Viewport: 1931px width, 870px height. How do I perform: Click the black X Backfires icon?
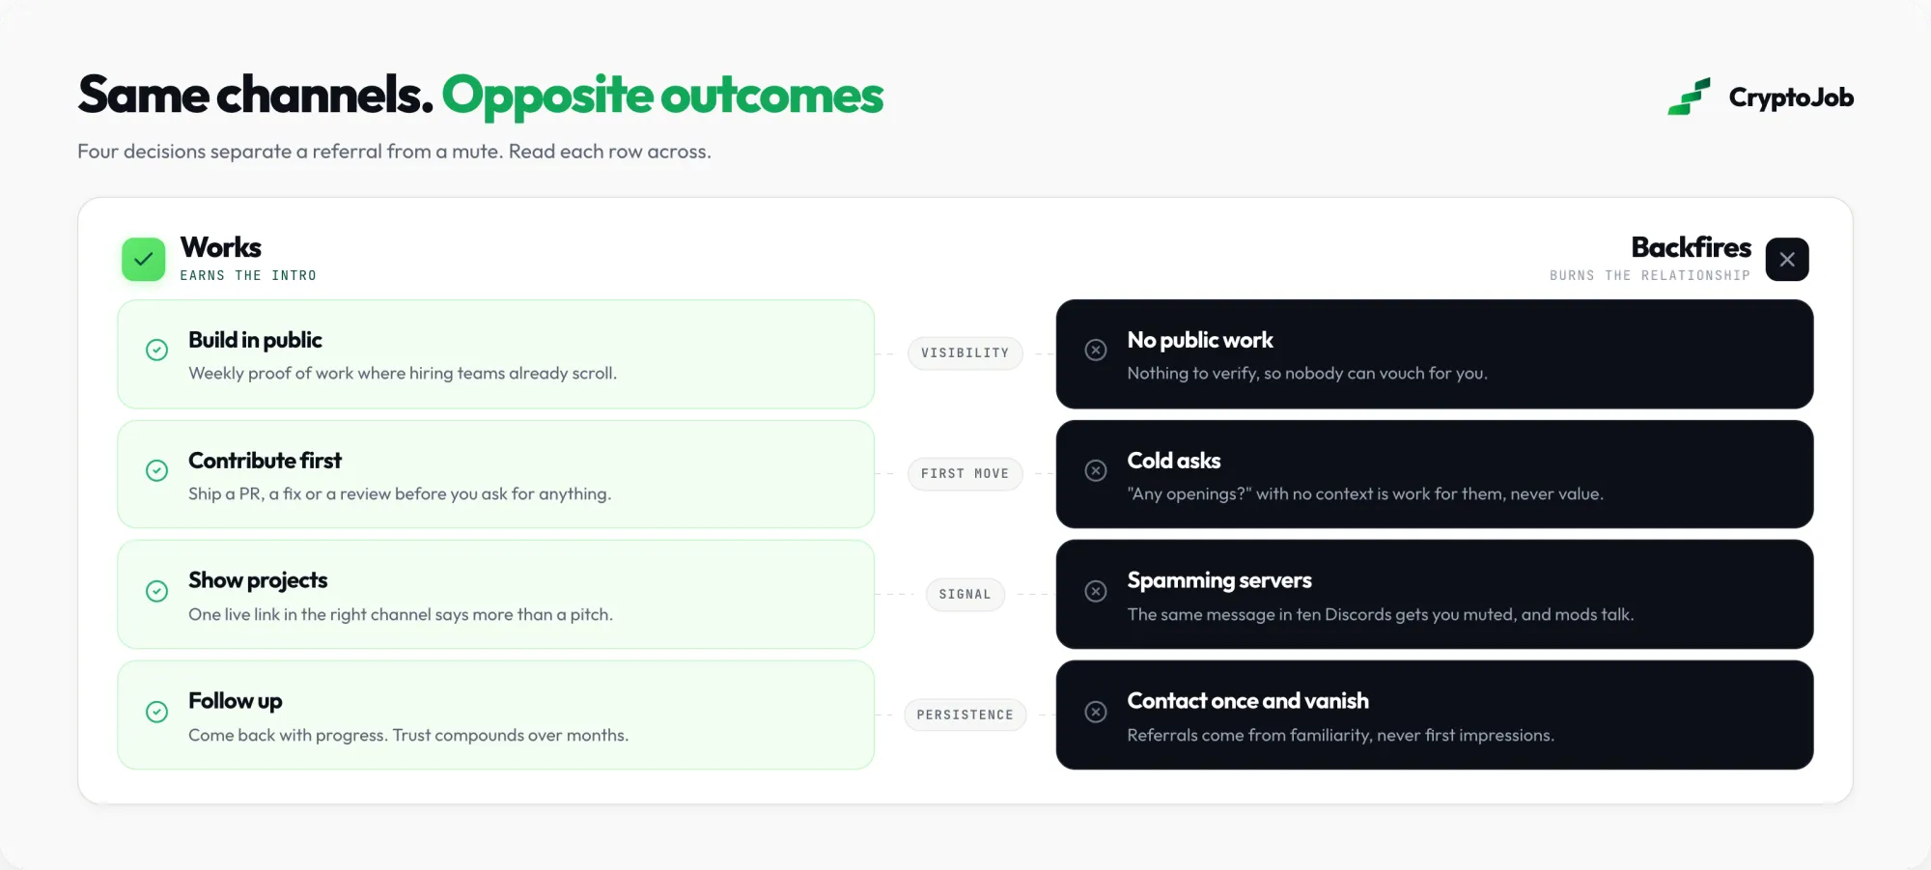[1787, 259]
